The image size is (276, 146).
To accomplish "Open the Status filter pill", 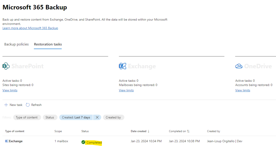I will 50,117.
